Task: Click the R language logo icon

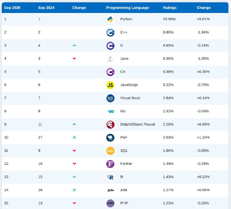Action: [110, 177]
